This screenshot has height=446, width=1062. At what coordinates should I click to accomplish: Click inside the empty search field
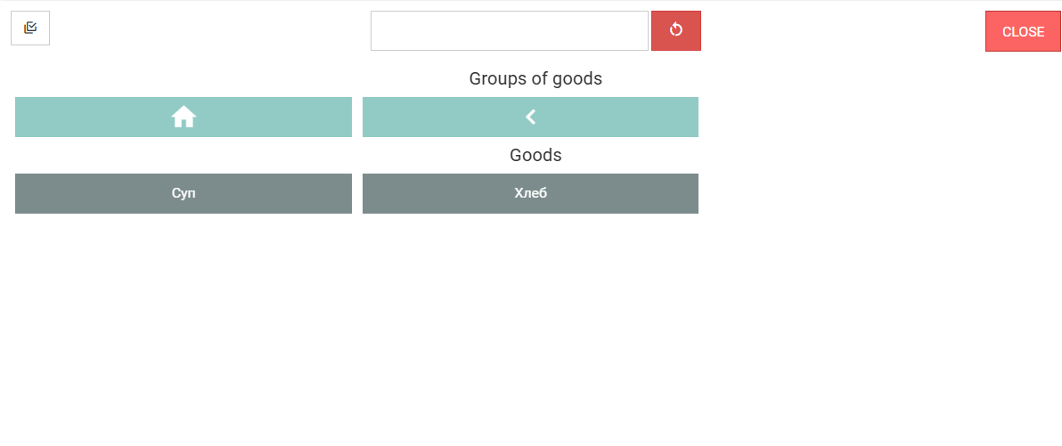pos(509,31)
